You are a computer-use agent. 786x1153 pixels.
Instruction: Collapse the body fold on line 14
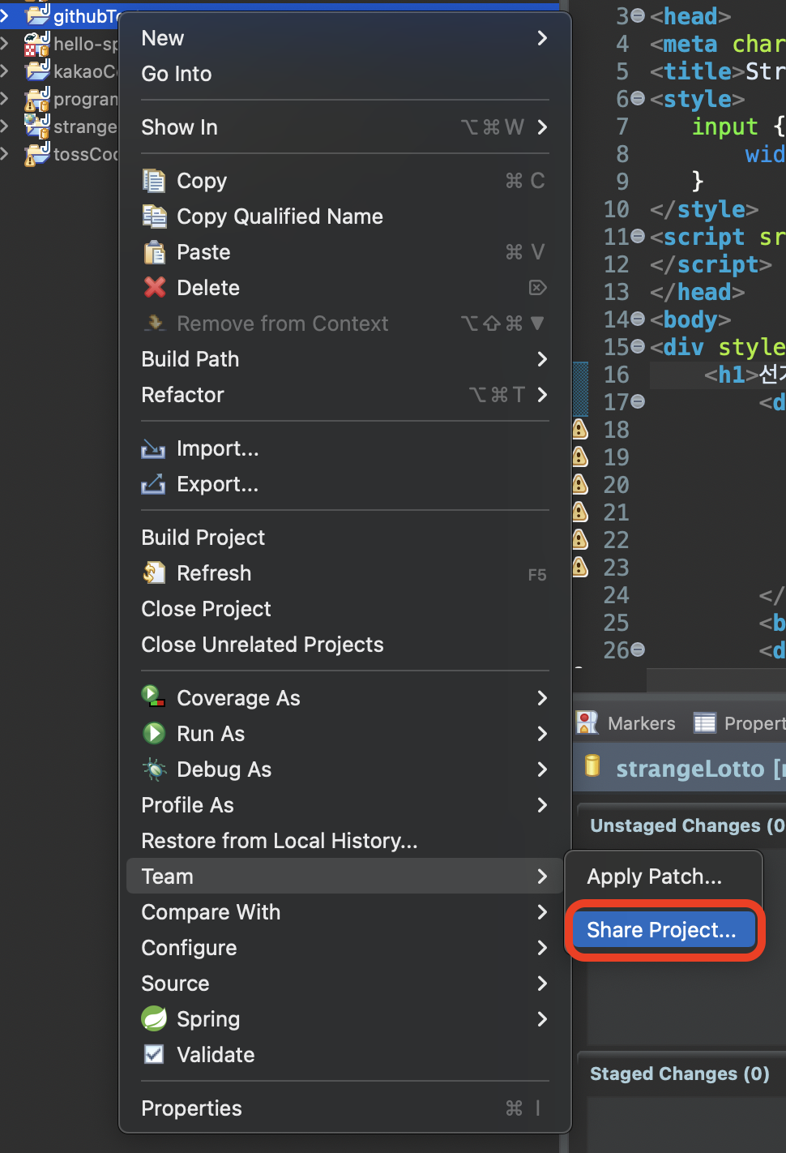pyautogui.click(x=638, y=319)
